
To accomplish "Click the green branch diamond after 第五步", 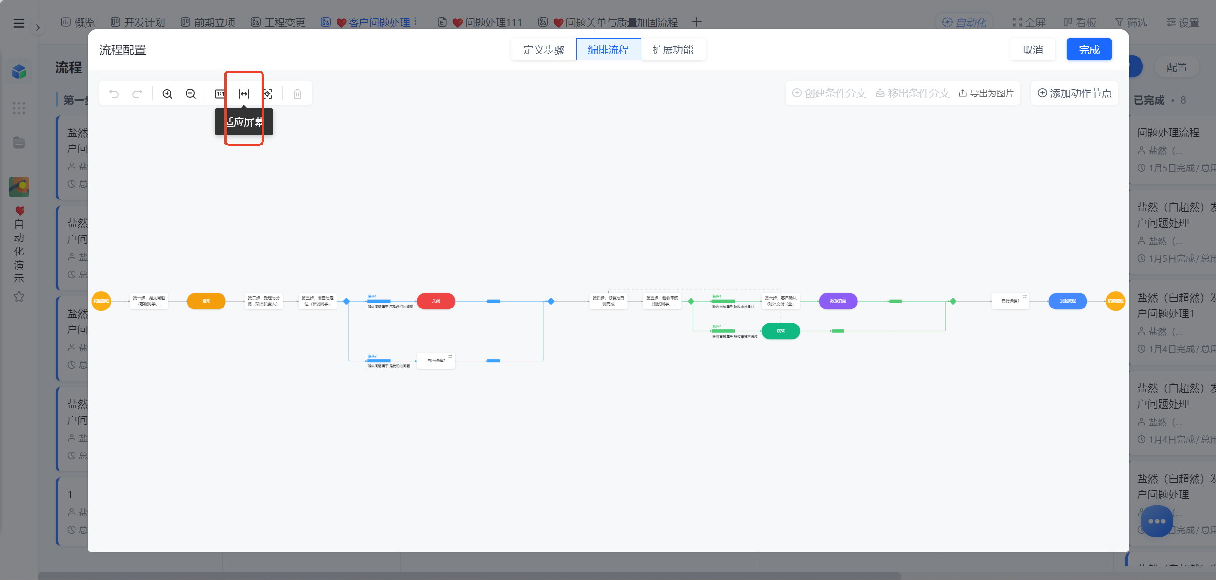I will tap(691, 301).
